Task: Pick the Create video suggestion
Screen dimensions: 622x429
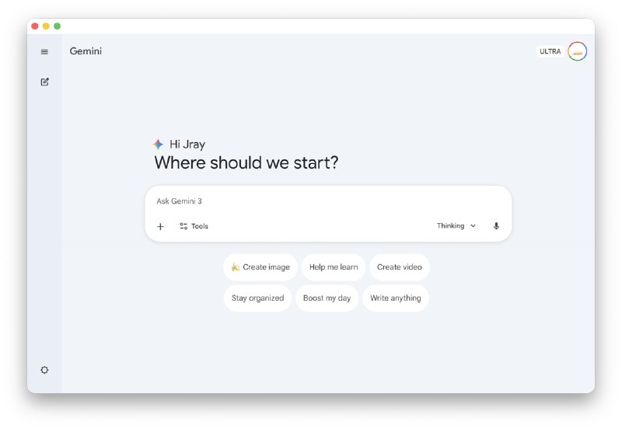Action: point(400,267)
